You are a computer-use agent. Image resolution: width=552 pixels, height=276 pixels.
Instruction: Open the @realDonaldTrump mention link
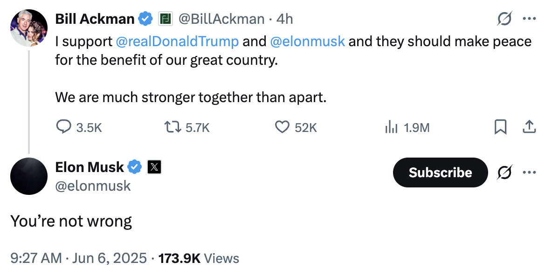point(177,41)
